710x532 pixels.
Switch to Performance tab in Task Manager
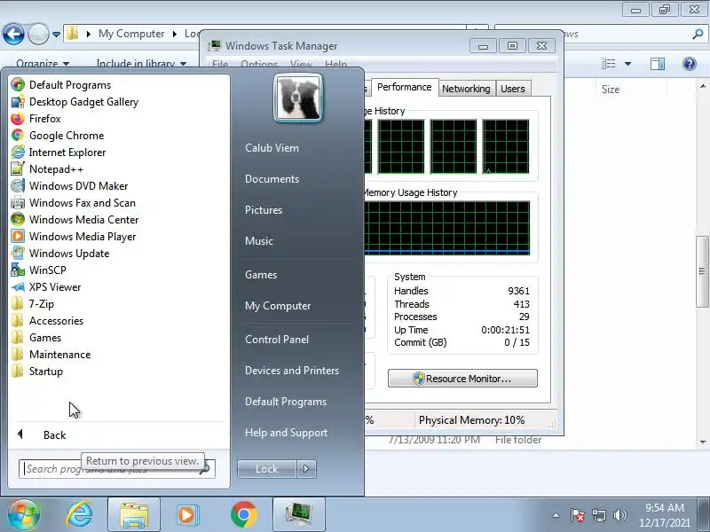pos(405,87)
